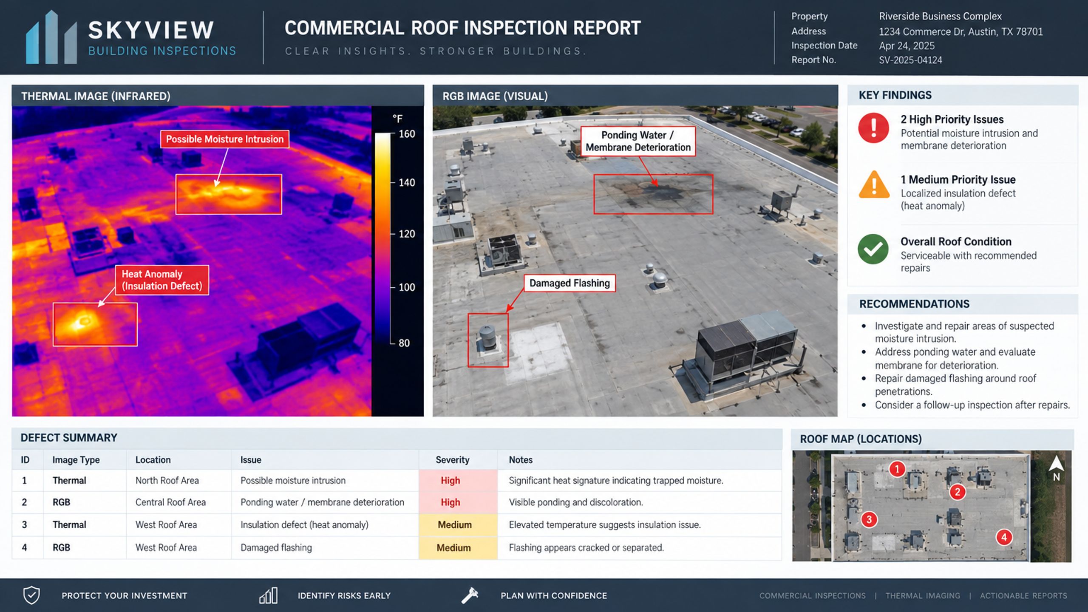This screenshot has width=1088, height=612.
Task: Click the Damaged Flashing label
Action: point(569,283)
